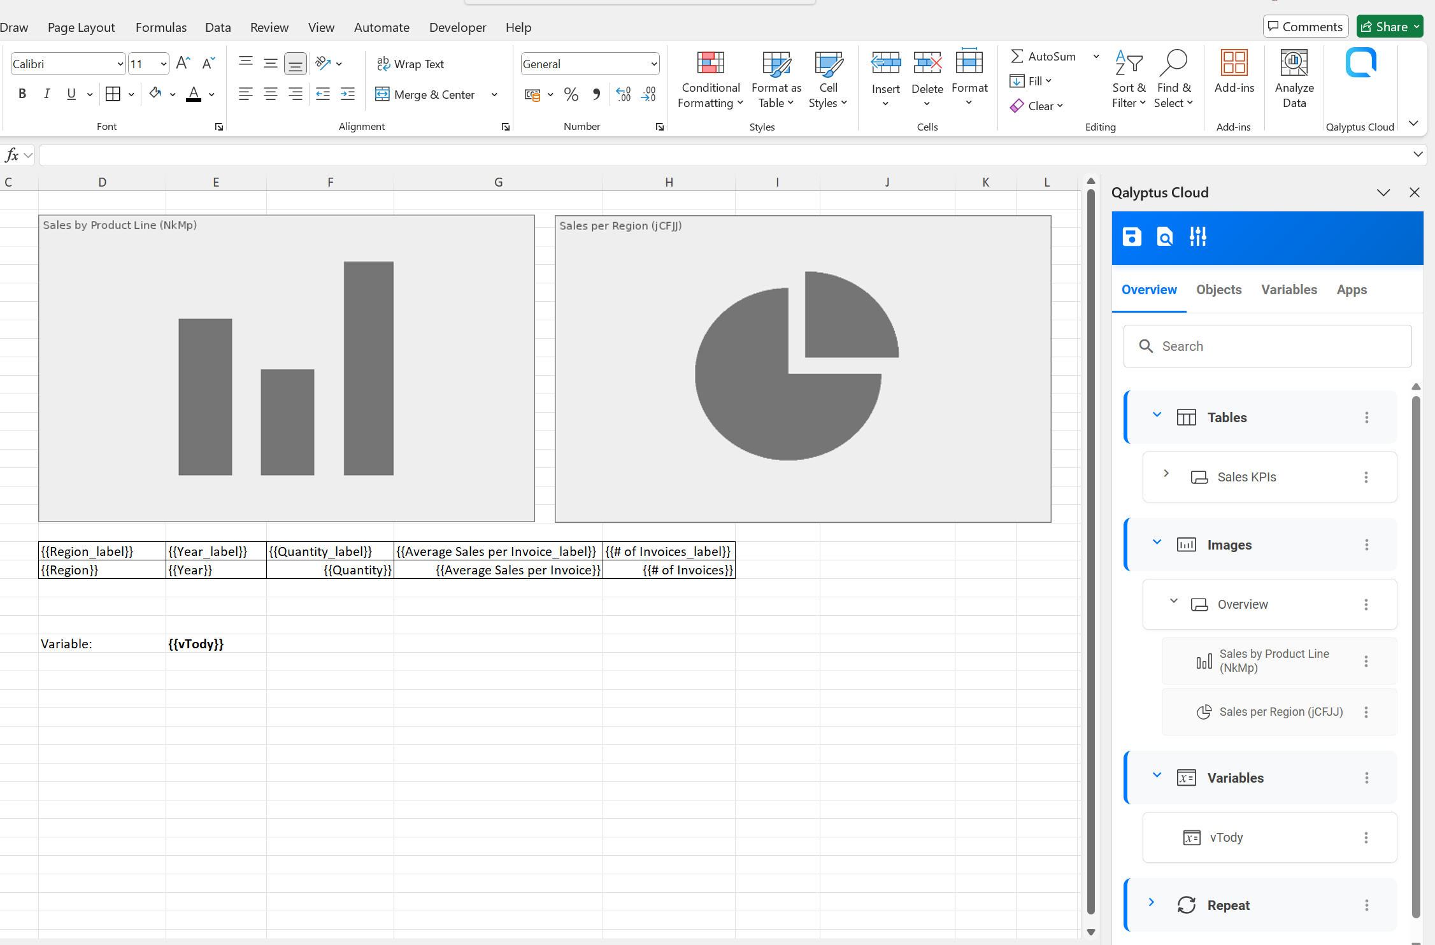The width and height of the screenshot is (1435, 945).
Task: Toggle bold formatting
Action: click(x=22, y=94)
